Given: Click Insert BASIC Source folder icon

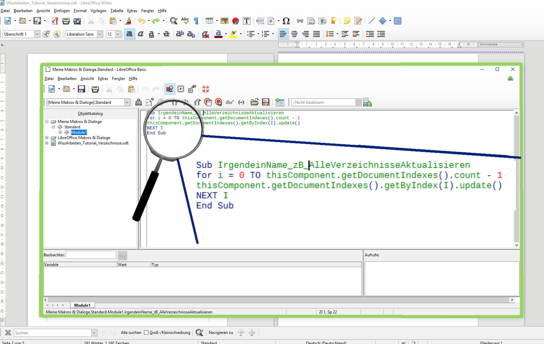Looking at the screenshot, I should [x=254, y=102].
